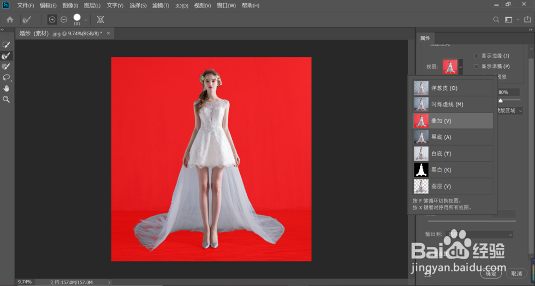Click the 确定 button
Viewport: 535px width, 286px height.
[x=491, y=273]
